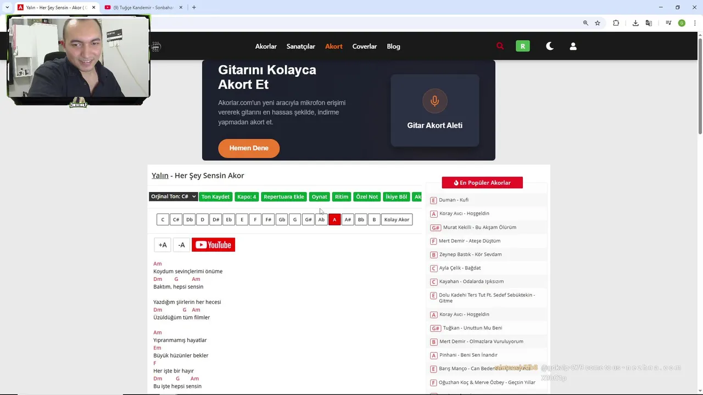Viewport: 703px width, 395px height.
Task: Open Sanatçılar in the site menu
Action: (x=300, y=46)
